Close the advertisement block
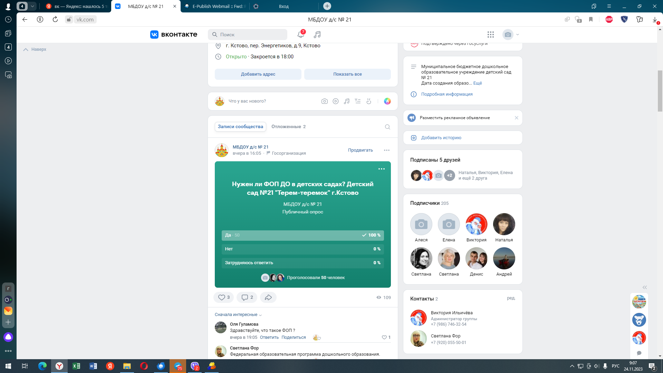This screenshot has height=373, width=663. (517, 118)
